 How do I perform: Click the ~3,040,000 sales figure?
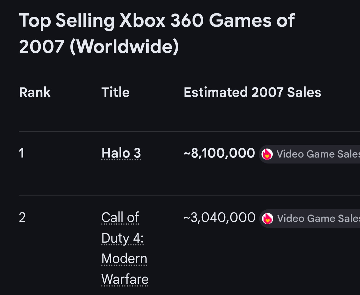219,217
